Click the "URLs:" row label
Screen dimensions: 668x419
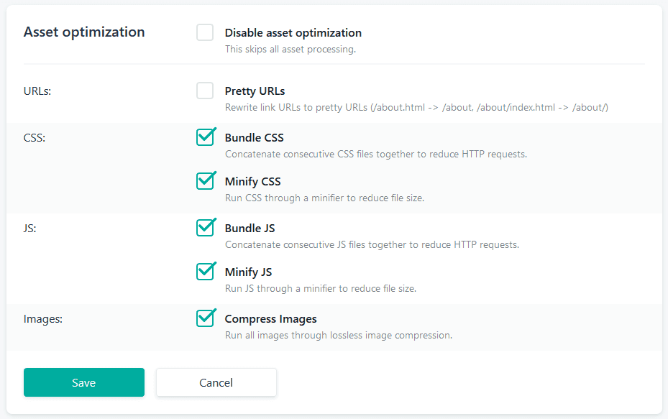coord(37,91)
